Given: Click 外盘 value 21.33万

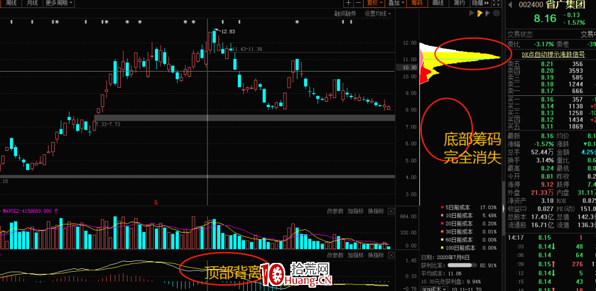Looking at the screenshot, I should coord(542,193).
